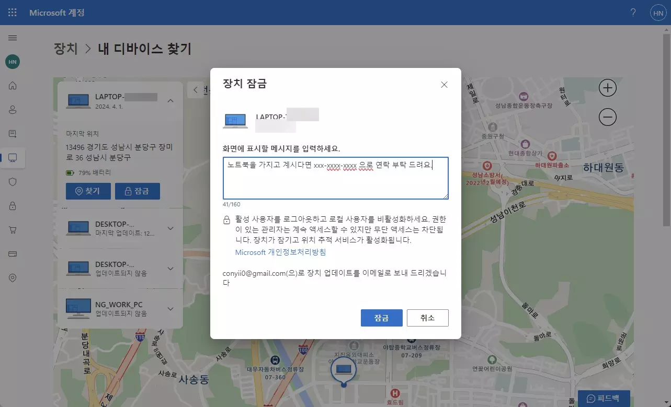Close the 장치 잠금 dialog
671x407 pixels.
(x=444, y=85)
